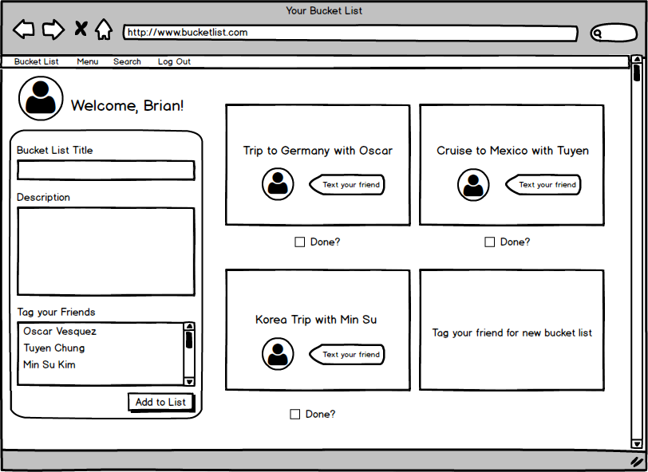The image size is (648, 472).
Task: Click the browser back arrow
Action: point(24,29)
